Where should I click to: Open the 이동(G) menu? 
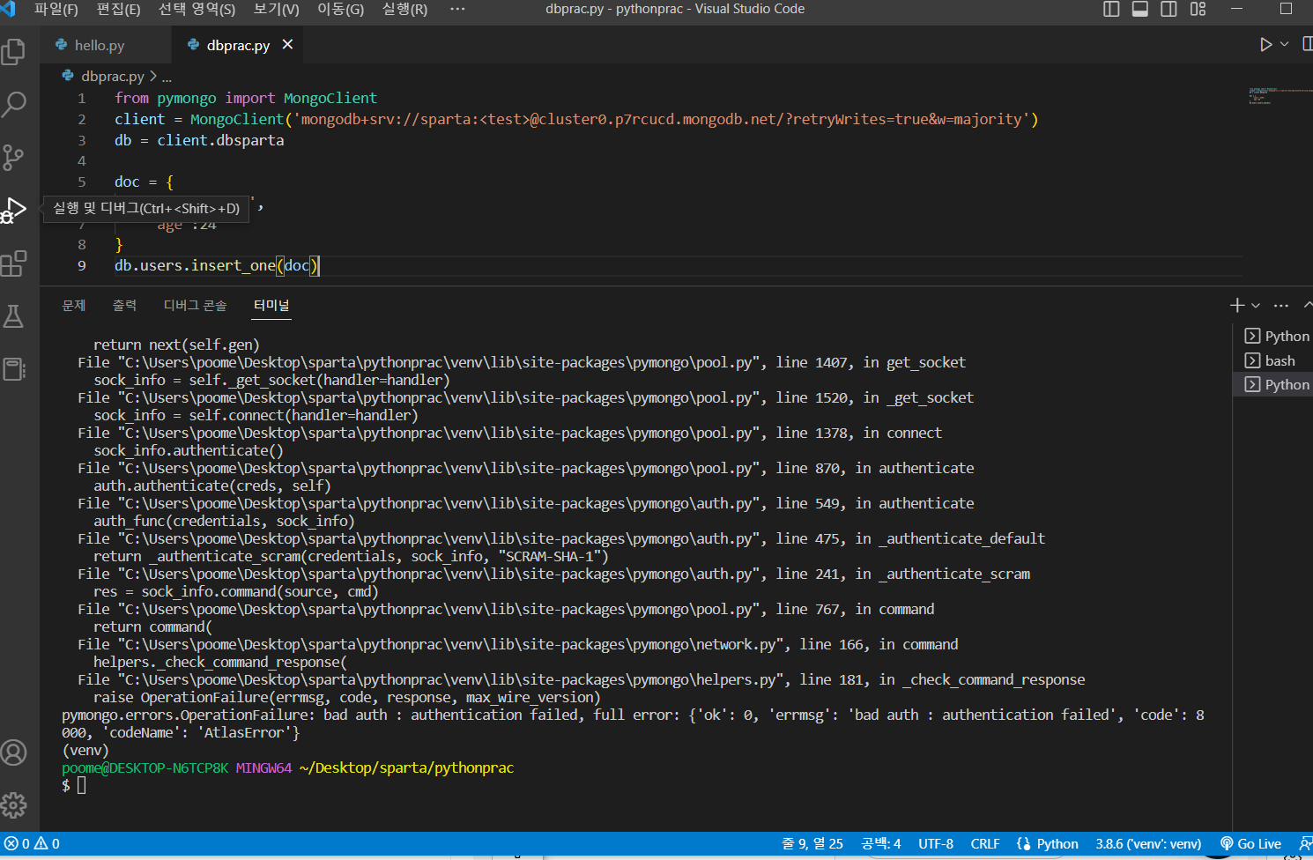point(340,9)
